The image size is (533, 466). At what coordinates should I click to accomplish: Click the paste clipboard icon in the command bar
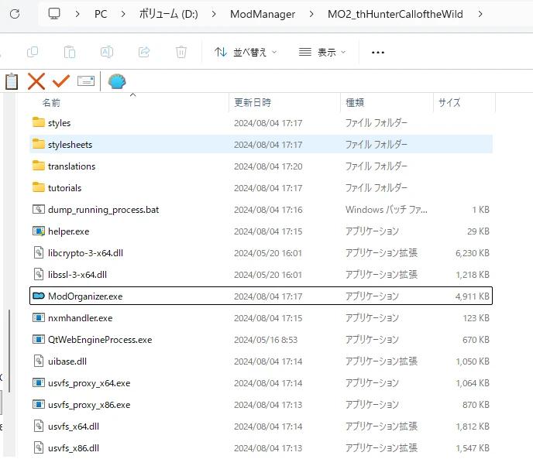tap(70, 52)
